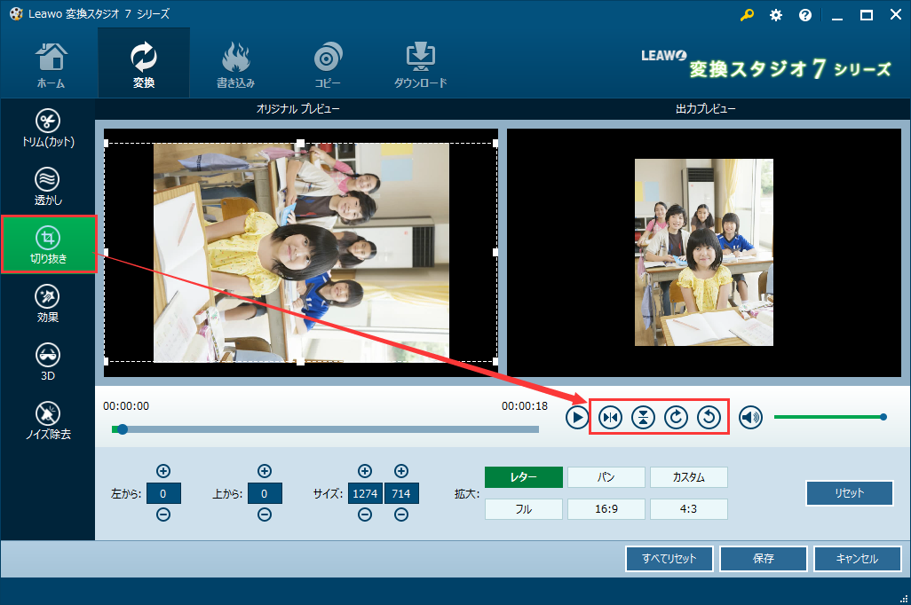Mute the preview audio
Screen dimensions: 911x605
coord(749,417)
